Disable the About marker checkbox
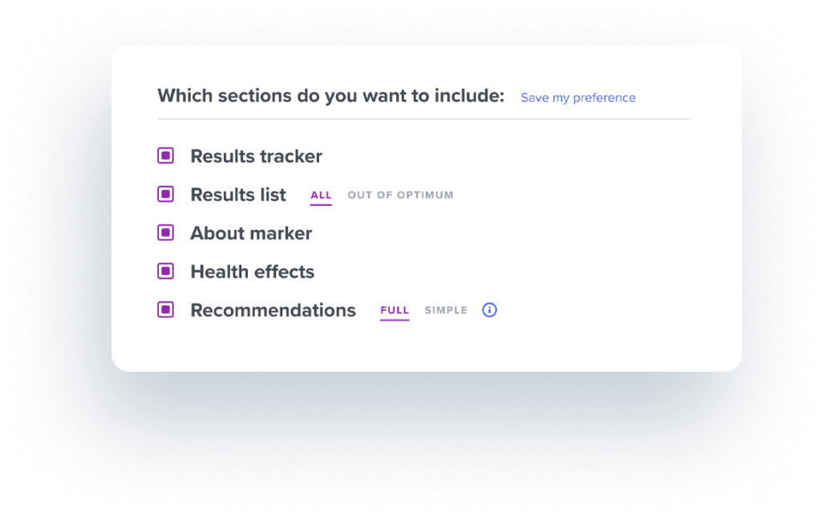821x517 pixels. 165,232
